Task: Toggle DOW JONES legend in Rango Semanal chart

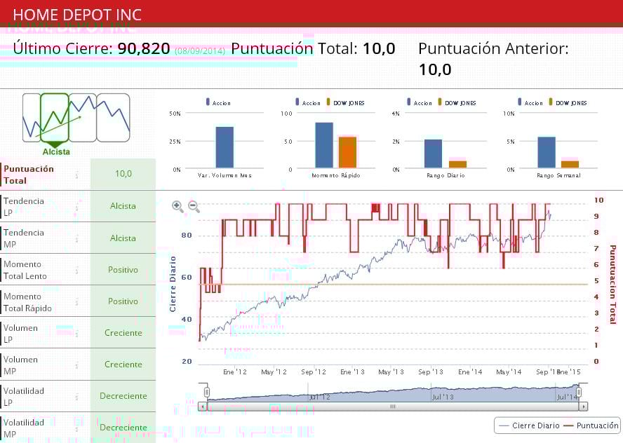Action: click(x=568, y=102)
